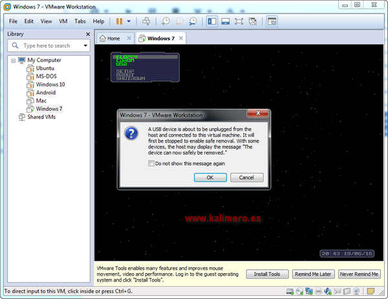Click the console view toolbar icon

click(272, 21)
